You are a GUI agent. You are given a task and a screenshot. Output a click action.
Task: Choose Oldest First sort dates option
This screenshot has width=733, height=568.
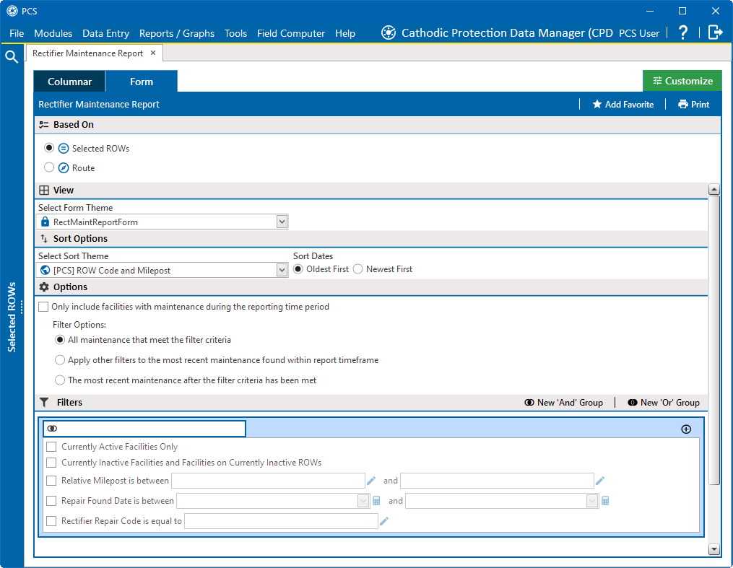tap(298, 269)
